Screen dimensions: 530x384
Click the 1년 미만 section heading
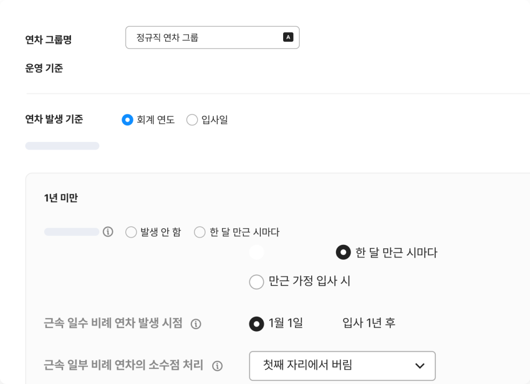pyautogui.click(x=61, y=198)
